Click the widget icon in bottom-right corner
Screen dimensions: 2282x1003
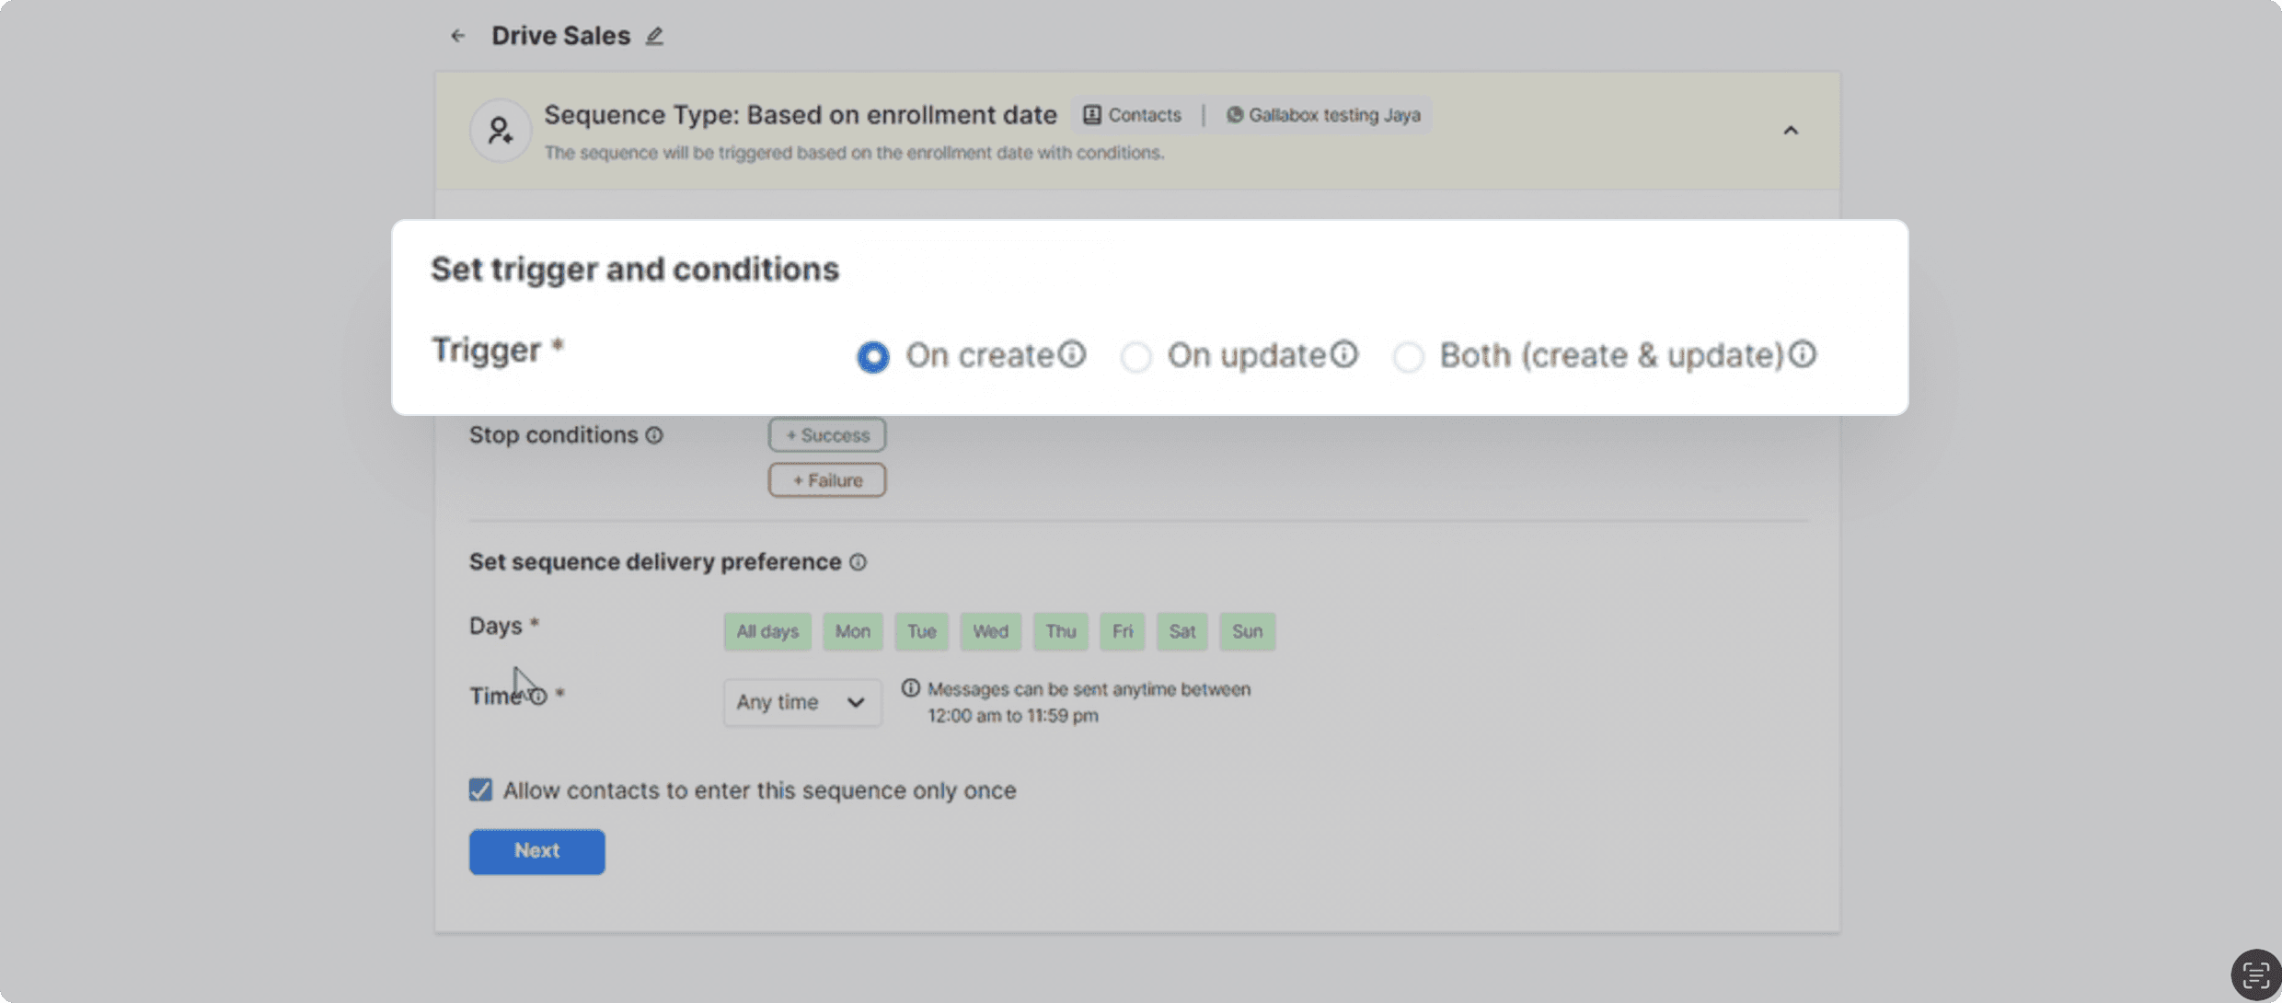[x=2255, y=974]
